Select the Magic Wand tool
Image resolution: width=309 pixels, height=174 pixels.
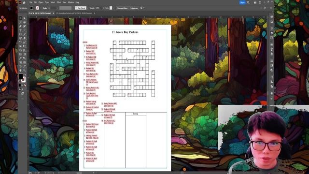tap(20, 22)
